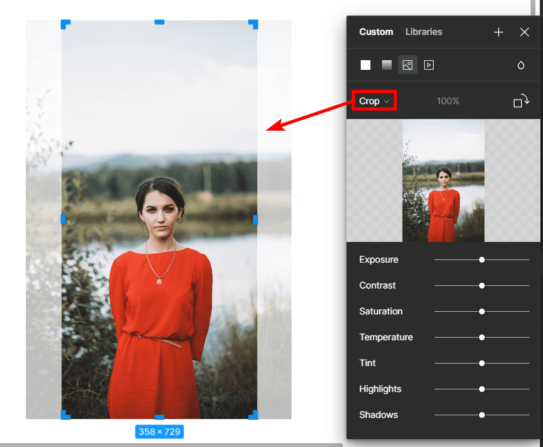Click the Saturation slider handle
The image size is (543, 447).
click(x=482, y=311)
